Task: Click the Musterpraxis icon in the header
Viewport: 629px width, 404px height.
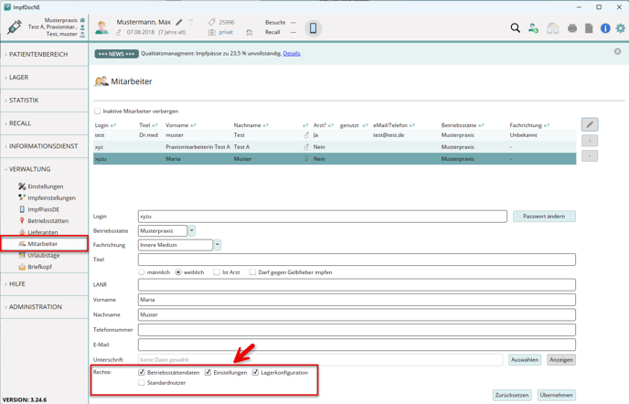Action: (82, 20)
